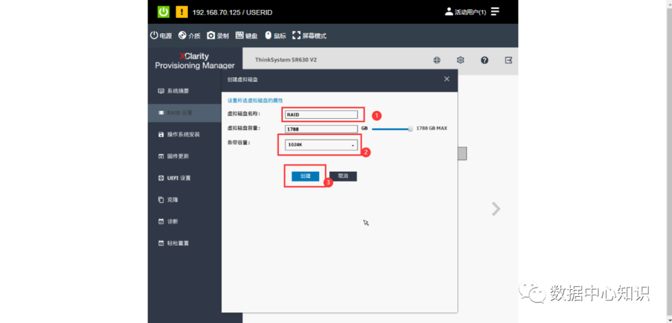Click the 192.168.70.125 / USERID address text
Viewport: 672px width, 323px height.
tap(232, 12)
